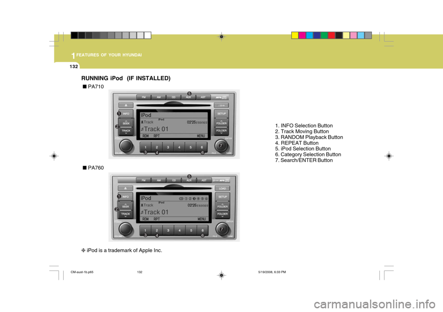Click the INFO button on the PA710 radio
The width and height of the screenshot is (443, 312).
[x=126, y=114]
